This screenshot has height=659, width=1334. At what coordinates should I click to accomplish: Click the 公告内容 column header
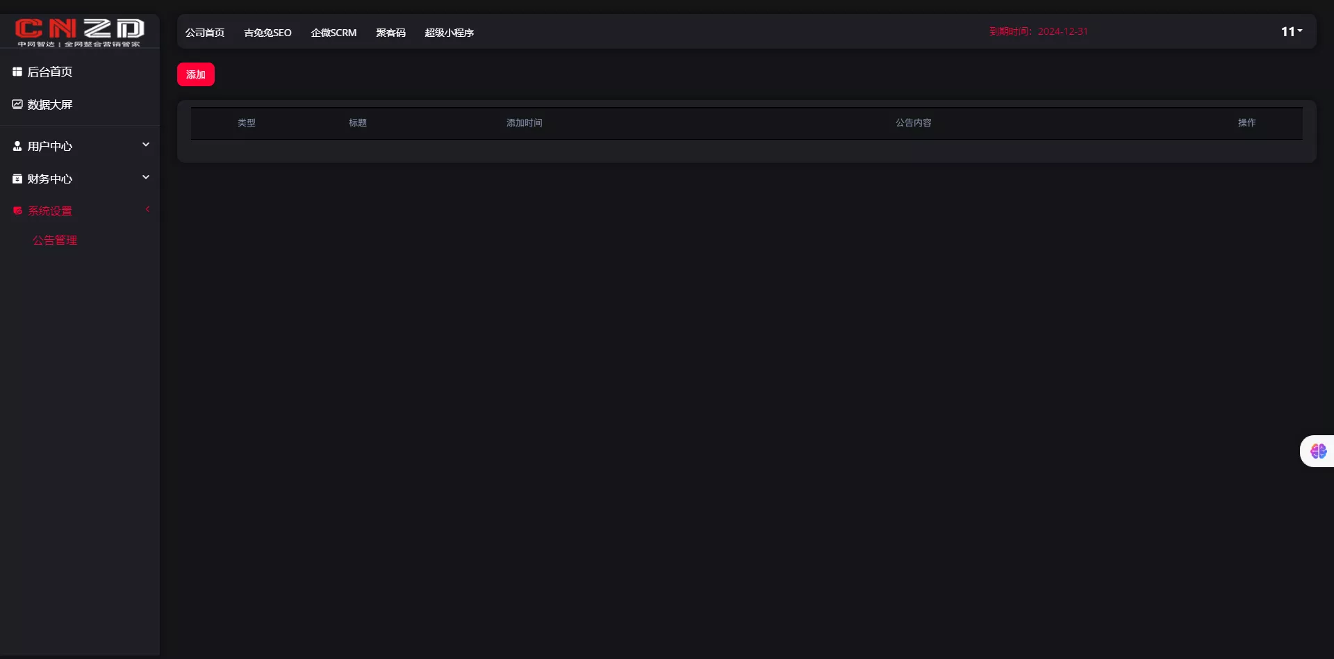click(913, 122)
